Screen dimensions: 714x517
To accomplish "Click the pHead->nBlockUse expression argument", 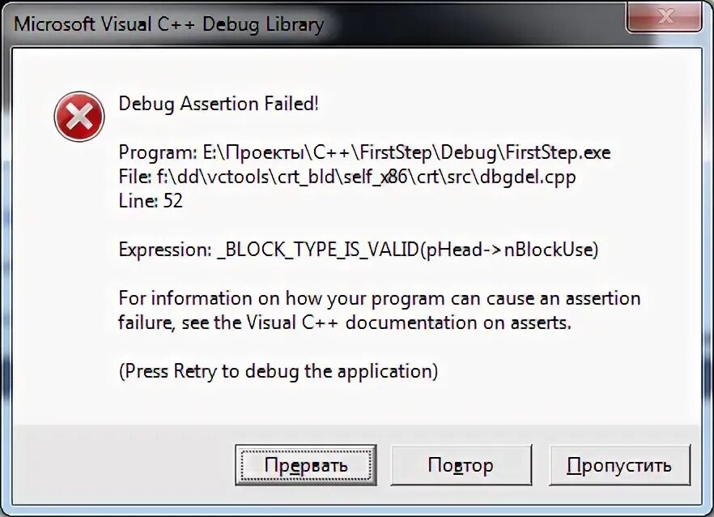I will click(508, 250).
